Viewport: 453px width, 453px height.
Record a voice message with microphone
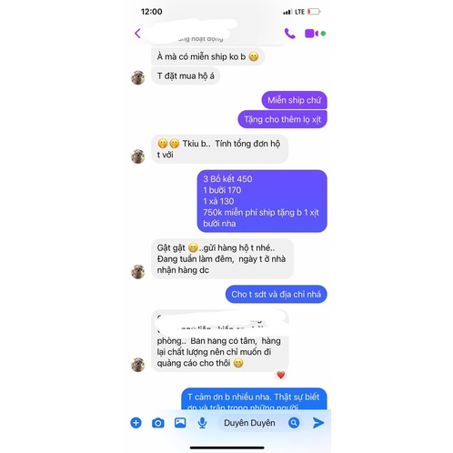(x=202, y=423)
